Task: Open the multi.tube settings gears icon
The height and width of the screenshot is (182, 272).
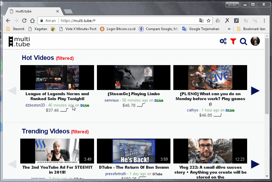Action: pos(223,41)
